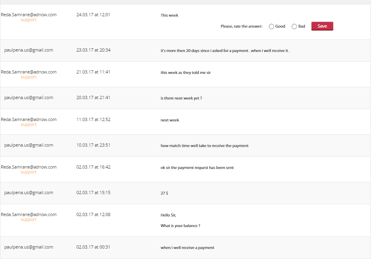The height and width of the screenshot is (264, 371).
Task: Click Reda.Samrane email on 24.03.17 reply
Action: pyautogui.click(x=29, y=15)
